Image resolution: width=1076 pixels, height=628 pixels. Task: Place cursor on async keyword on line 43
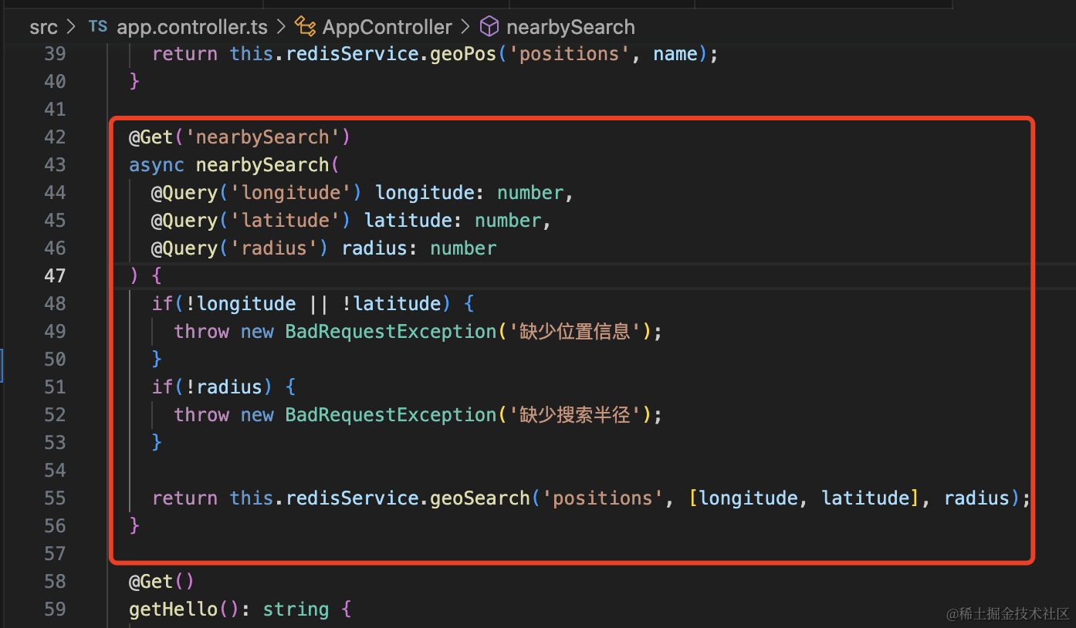click(157, 164)
